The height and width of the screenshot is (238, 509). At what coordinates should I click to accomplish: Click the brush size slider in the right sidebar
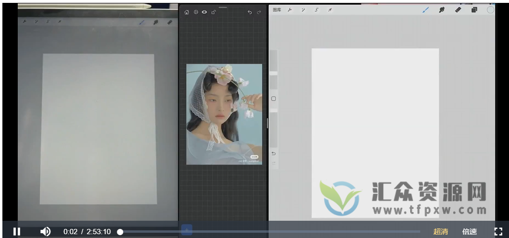click(x=273, y=70)
